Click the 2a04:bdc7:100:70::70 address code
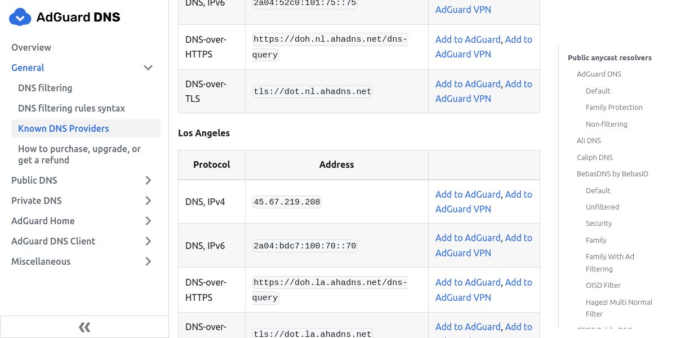The width and height of the screenshot is (676, 338). [x=305, y=246]
